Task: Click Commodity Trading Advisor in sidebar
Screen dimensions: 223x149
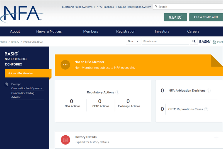Action: [x=23, y=95]
